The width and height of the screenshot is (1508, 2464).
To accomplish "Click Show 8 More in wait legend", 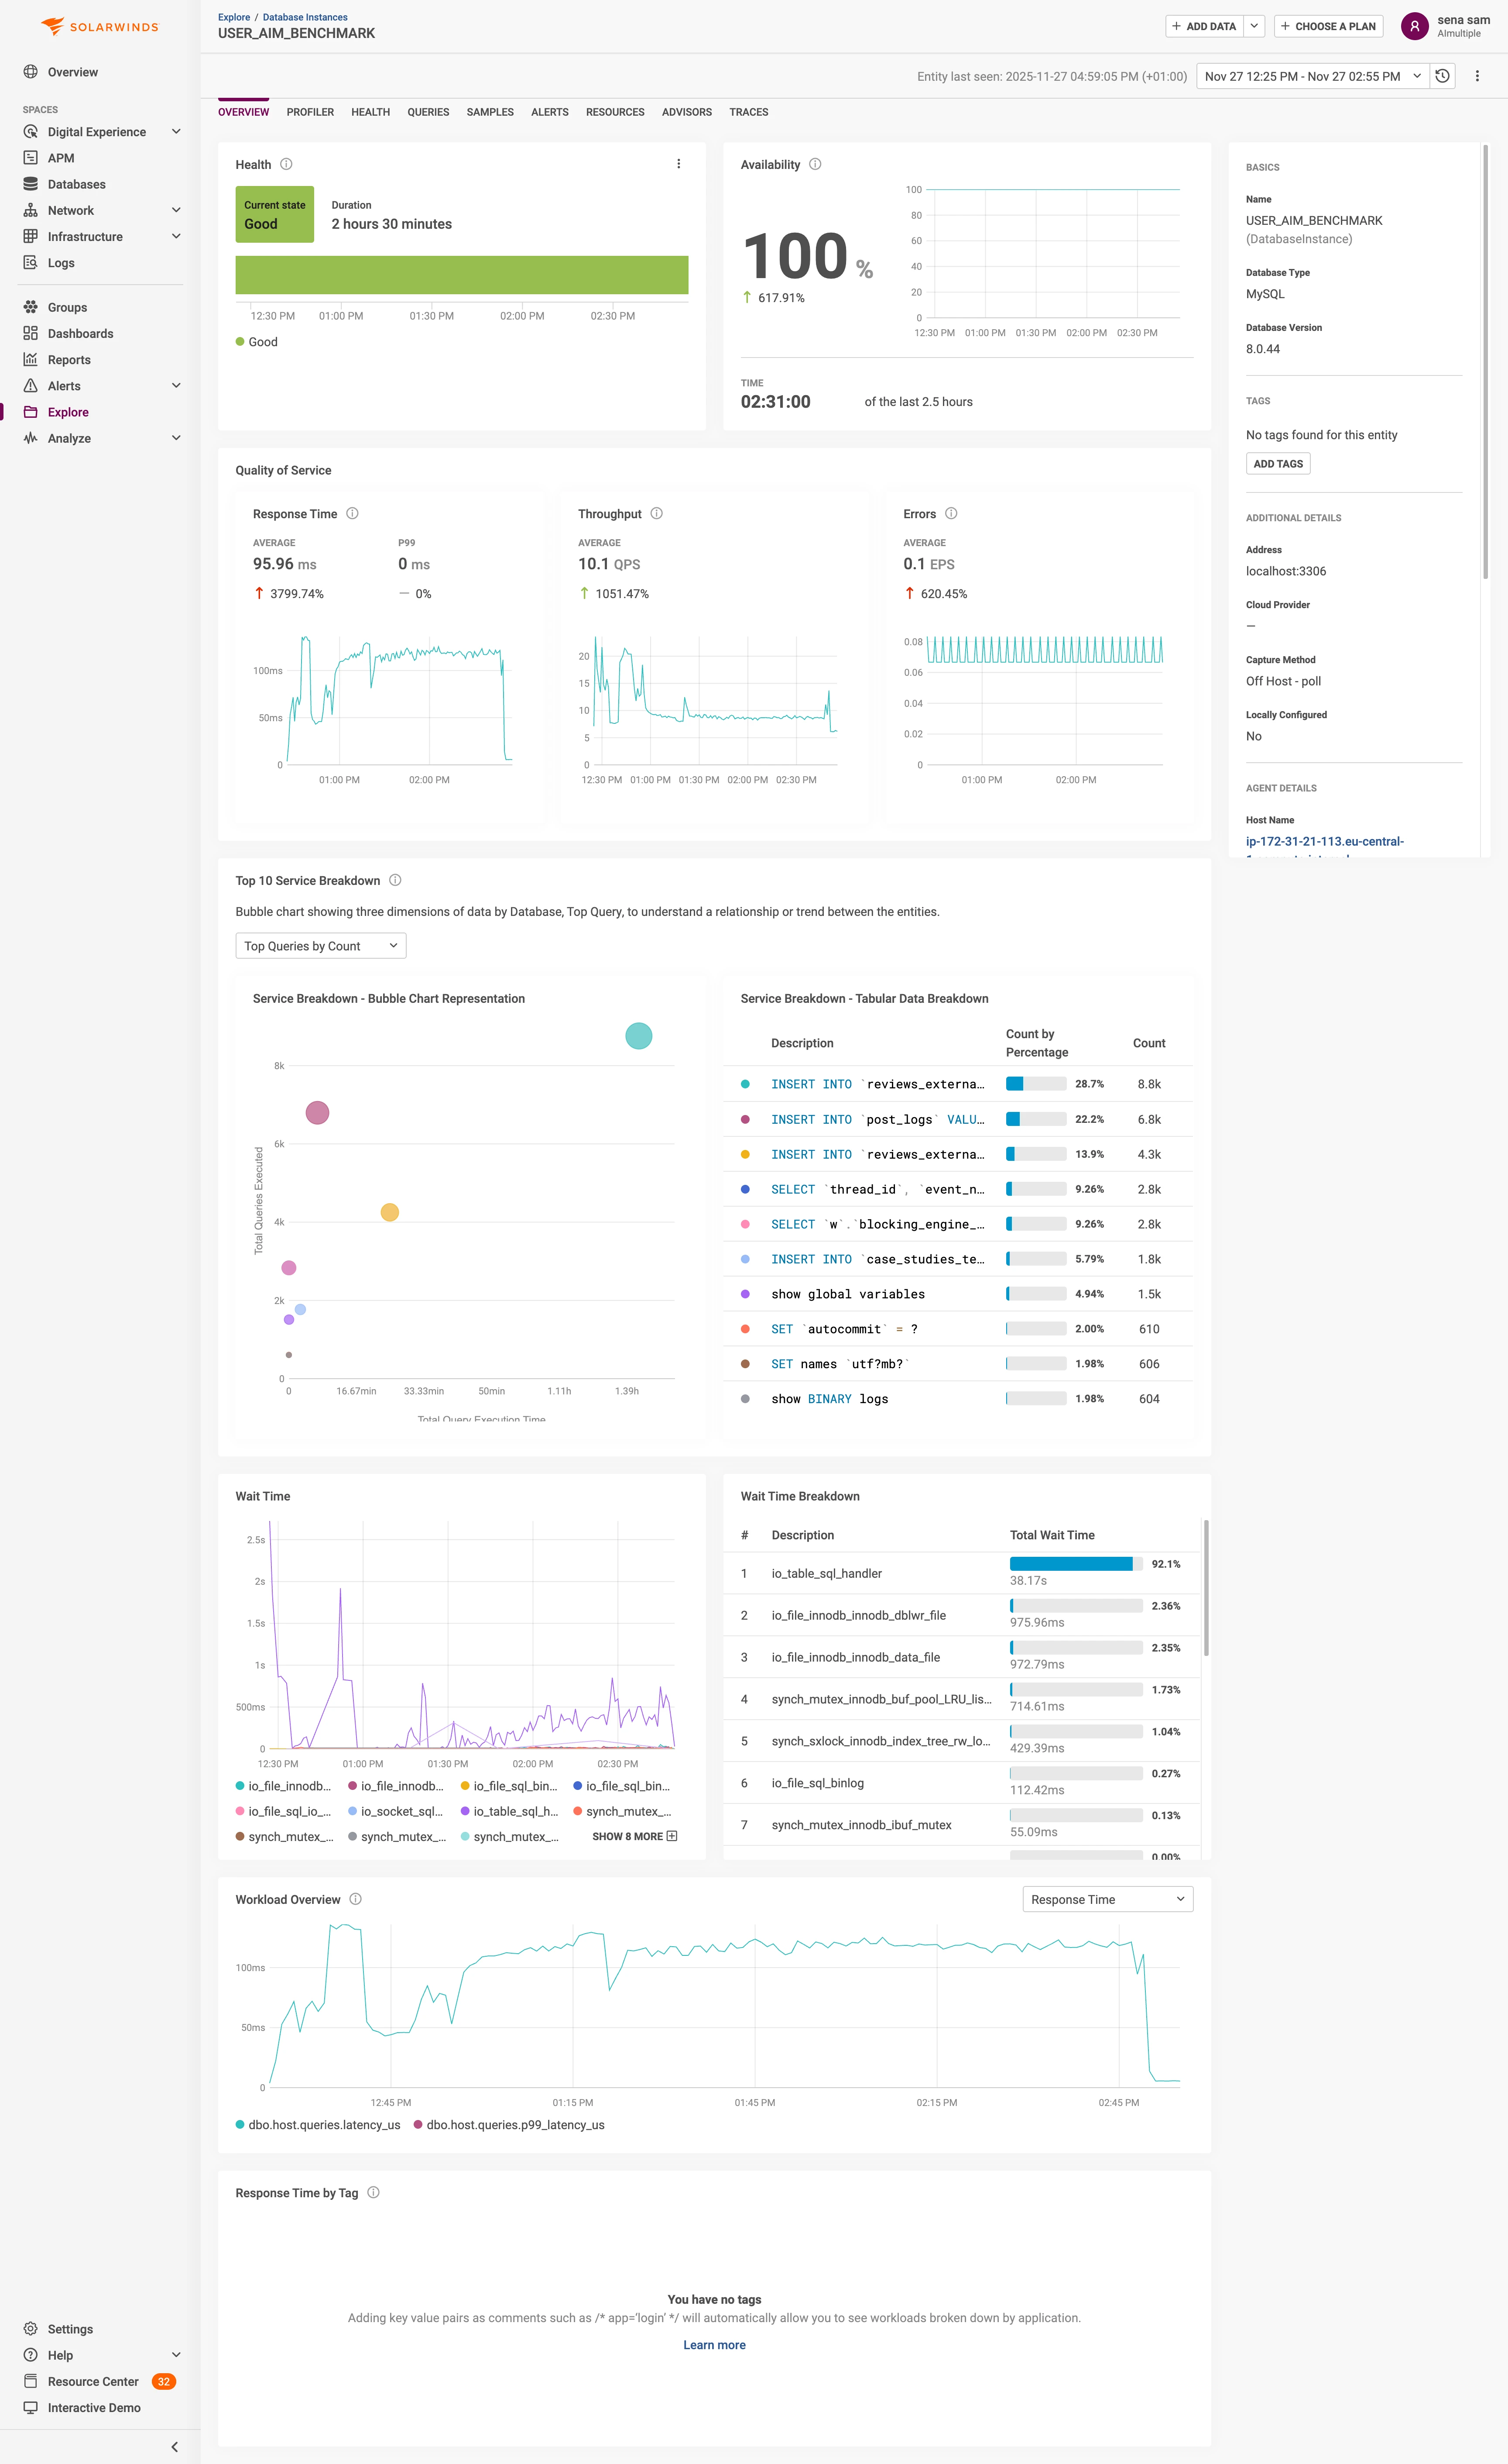I will (x=634, y=1836).
